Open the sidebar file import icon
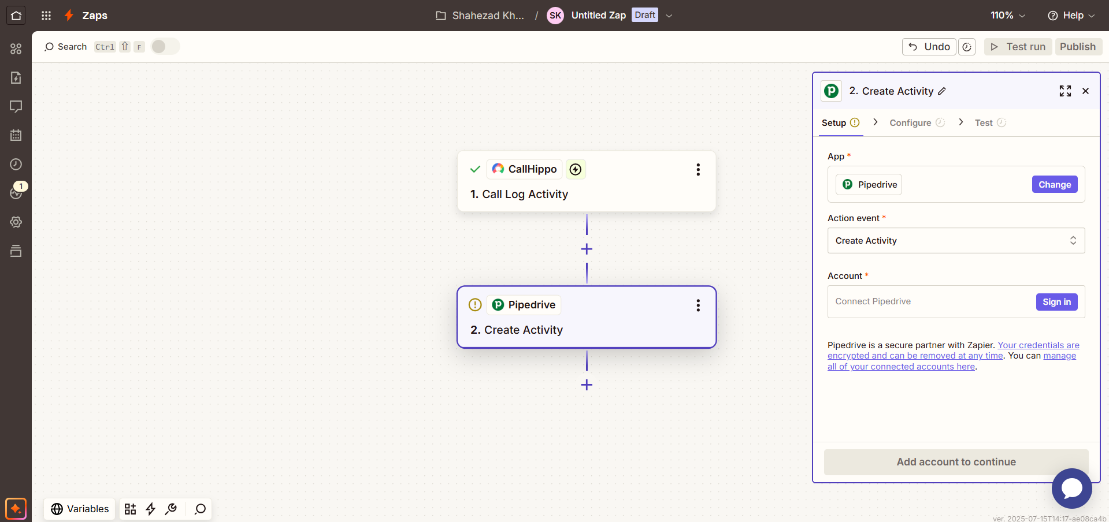 coord(16,77)
